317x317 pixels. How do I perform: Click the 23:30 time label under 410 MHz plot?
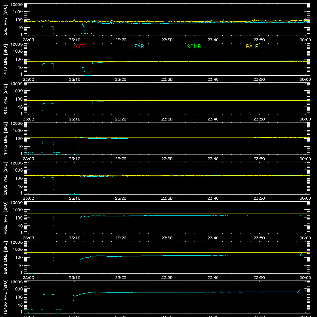167,80
